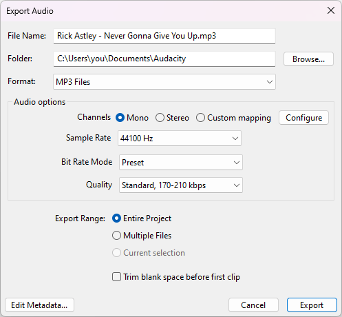Cancel the audio export
342x317 pixels.
[253, 305]
